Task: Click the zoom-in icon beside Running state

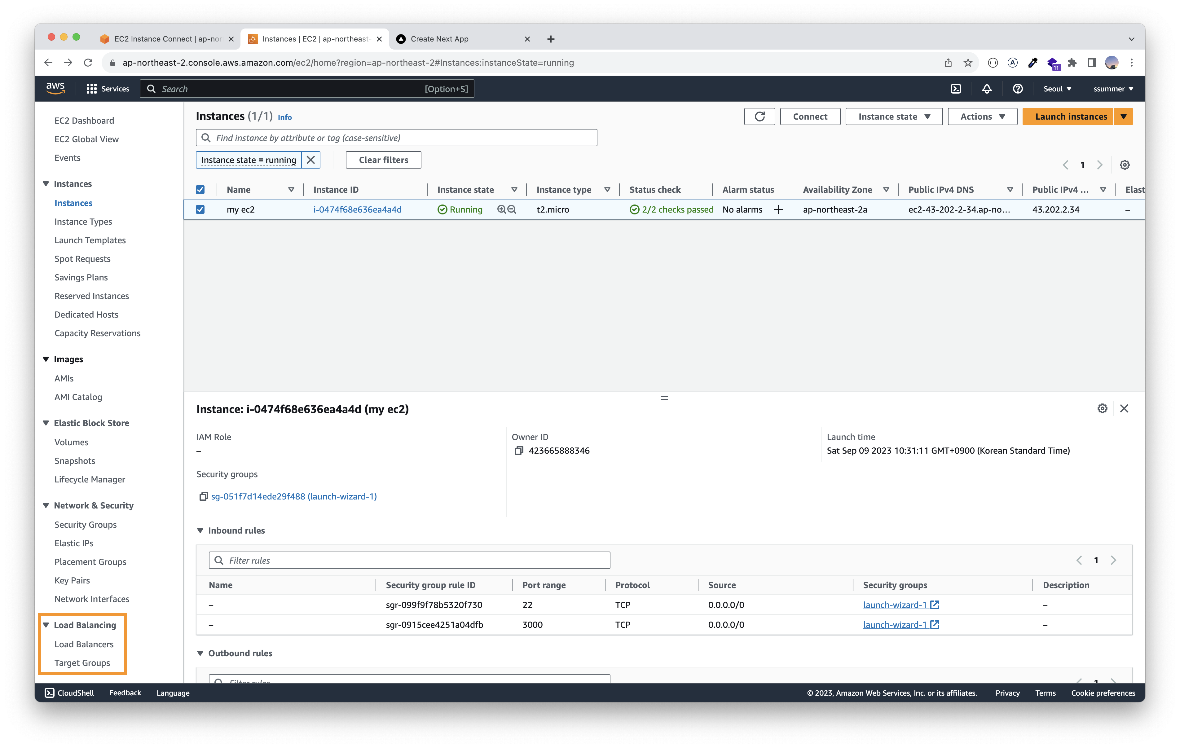Action: [x=501, y=209]
